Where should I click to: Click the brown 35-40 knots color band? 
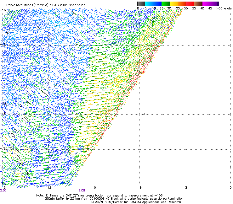198,4
